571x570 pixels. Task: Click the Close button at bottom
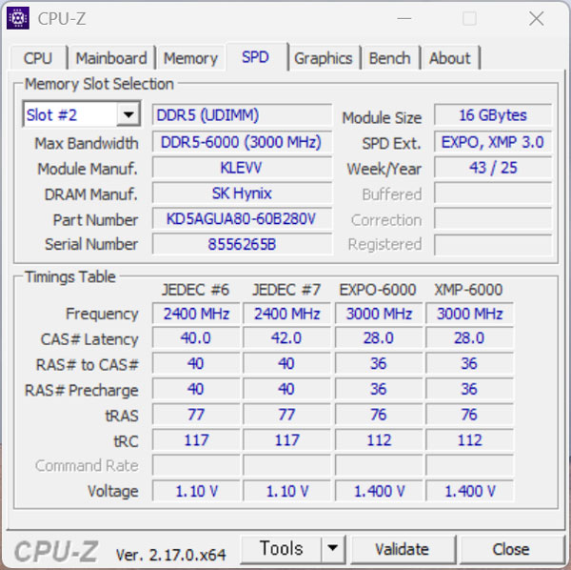(510, 549)
